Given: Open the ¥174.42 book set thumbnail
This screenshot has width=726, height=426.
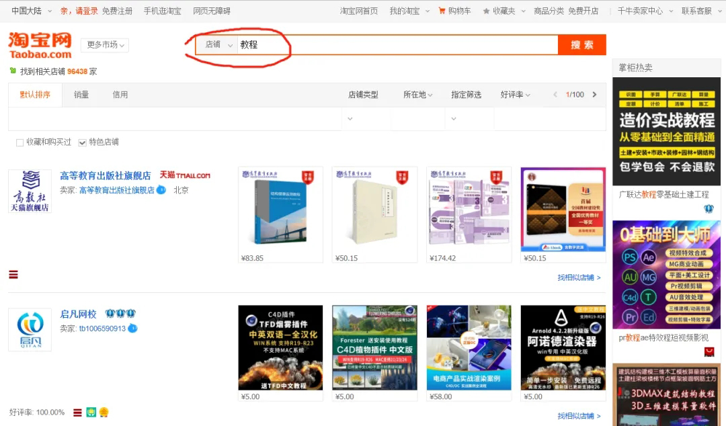Looking at the screenshot, I should (469, 209).
